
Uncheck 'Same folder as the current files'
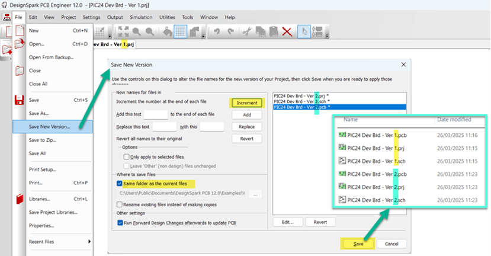[x=119, y=183]
